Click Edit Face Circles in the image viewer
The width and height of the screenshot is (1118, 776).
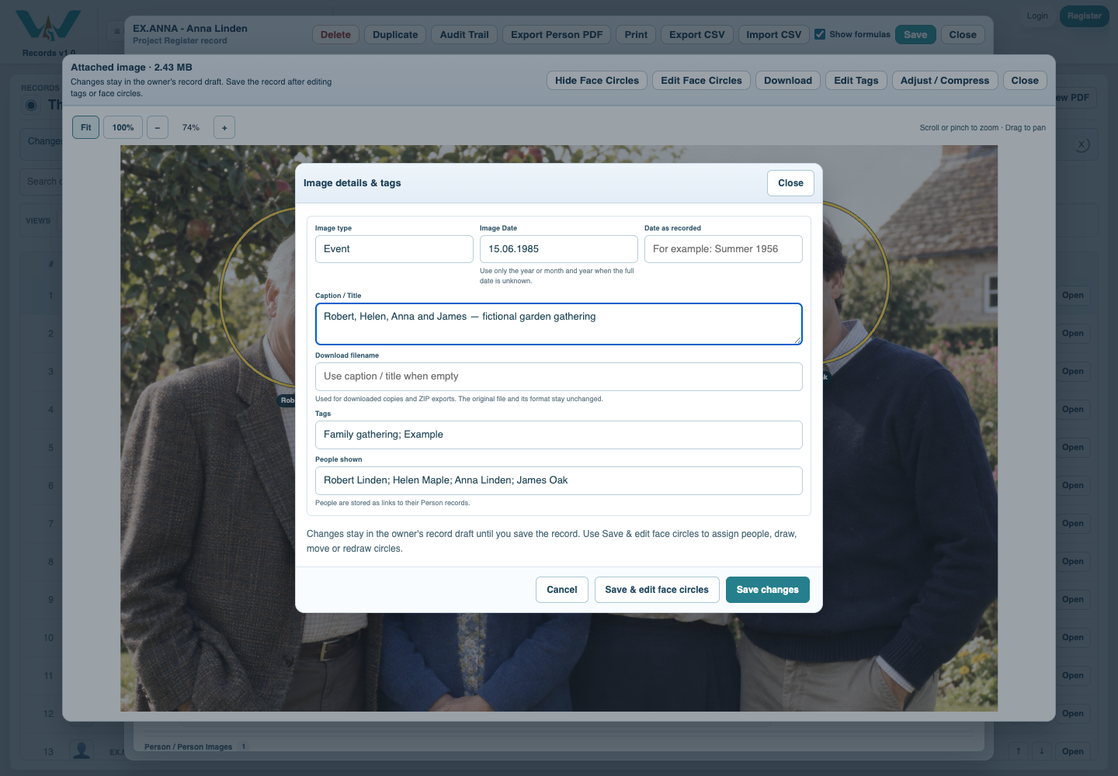pyautogui.click(x=702, y=81)
